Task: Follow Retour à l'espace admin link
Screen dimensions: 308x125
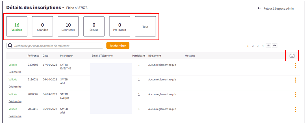Action: click(x=278, y=8)
